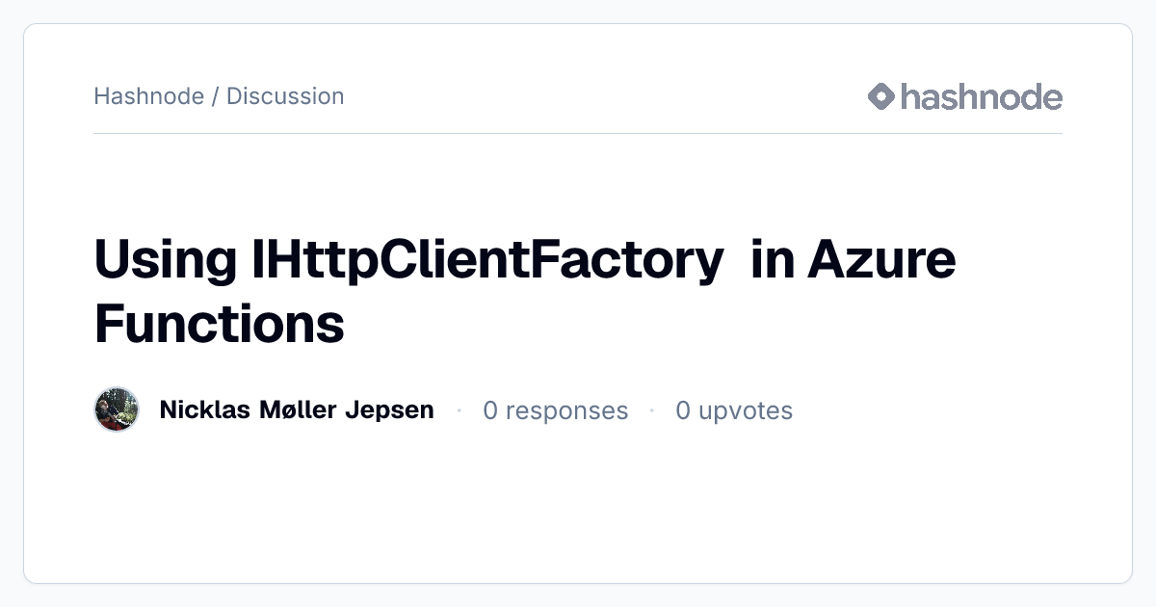Open Nicklas Møller Jepsen's profile name
The image size is (1156, 607).
297,410
